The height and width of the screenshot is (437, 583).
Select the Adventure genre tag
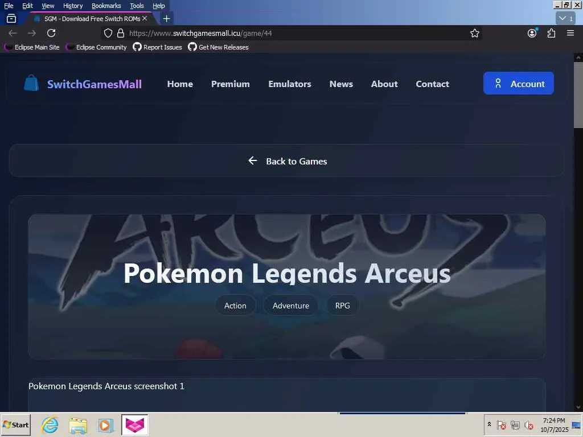(291, 306)
